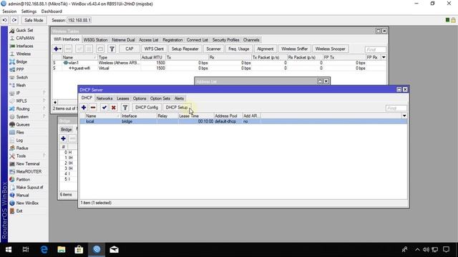458x257 pixels.
Task: Click the DHCP Setup button
Action: click(x=177, y=108)
